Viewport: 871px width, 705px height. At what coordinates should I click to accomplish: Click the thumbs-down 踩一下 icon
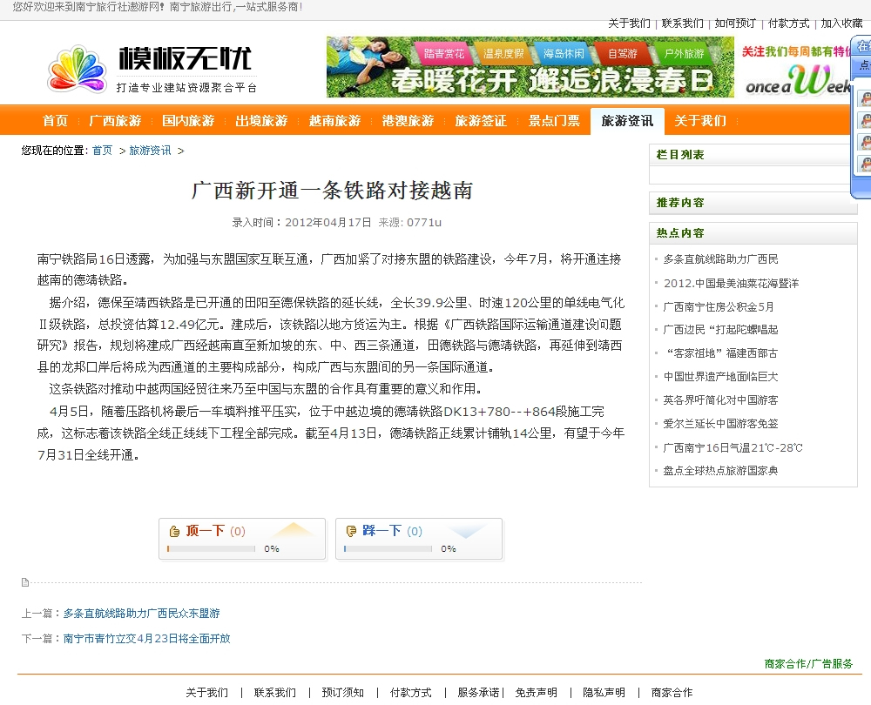(351, 531)
